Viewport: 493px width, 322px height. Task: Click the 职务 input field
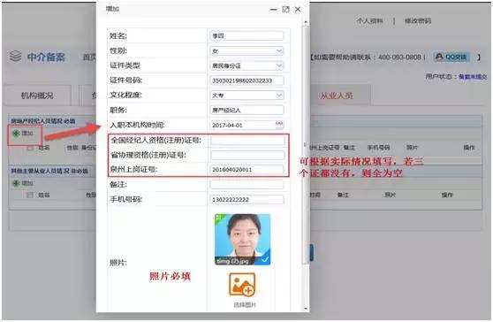246,111
